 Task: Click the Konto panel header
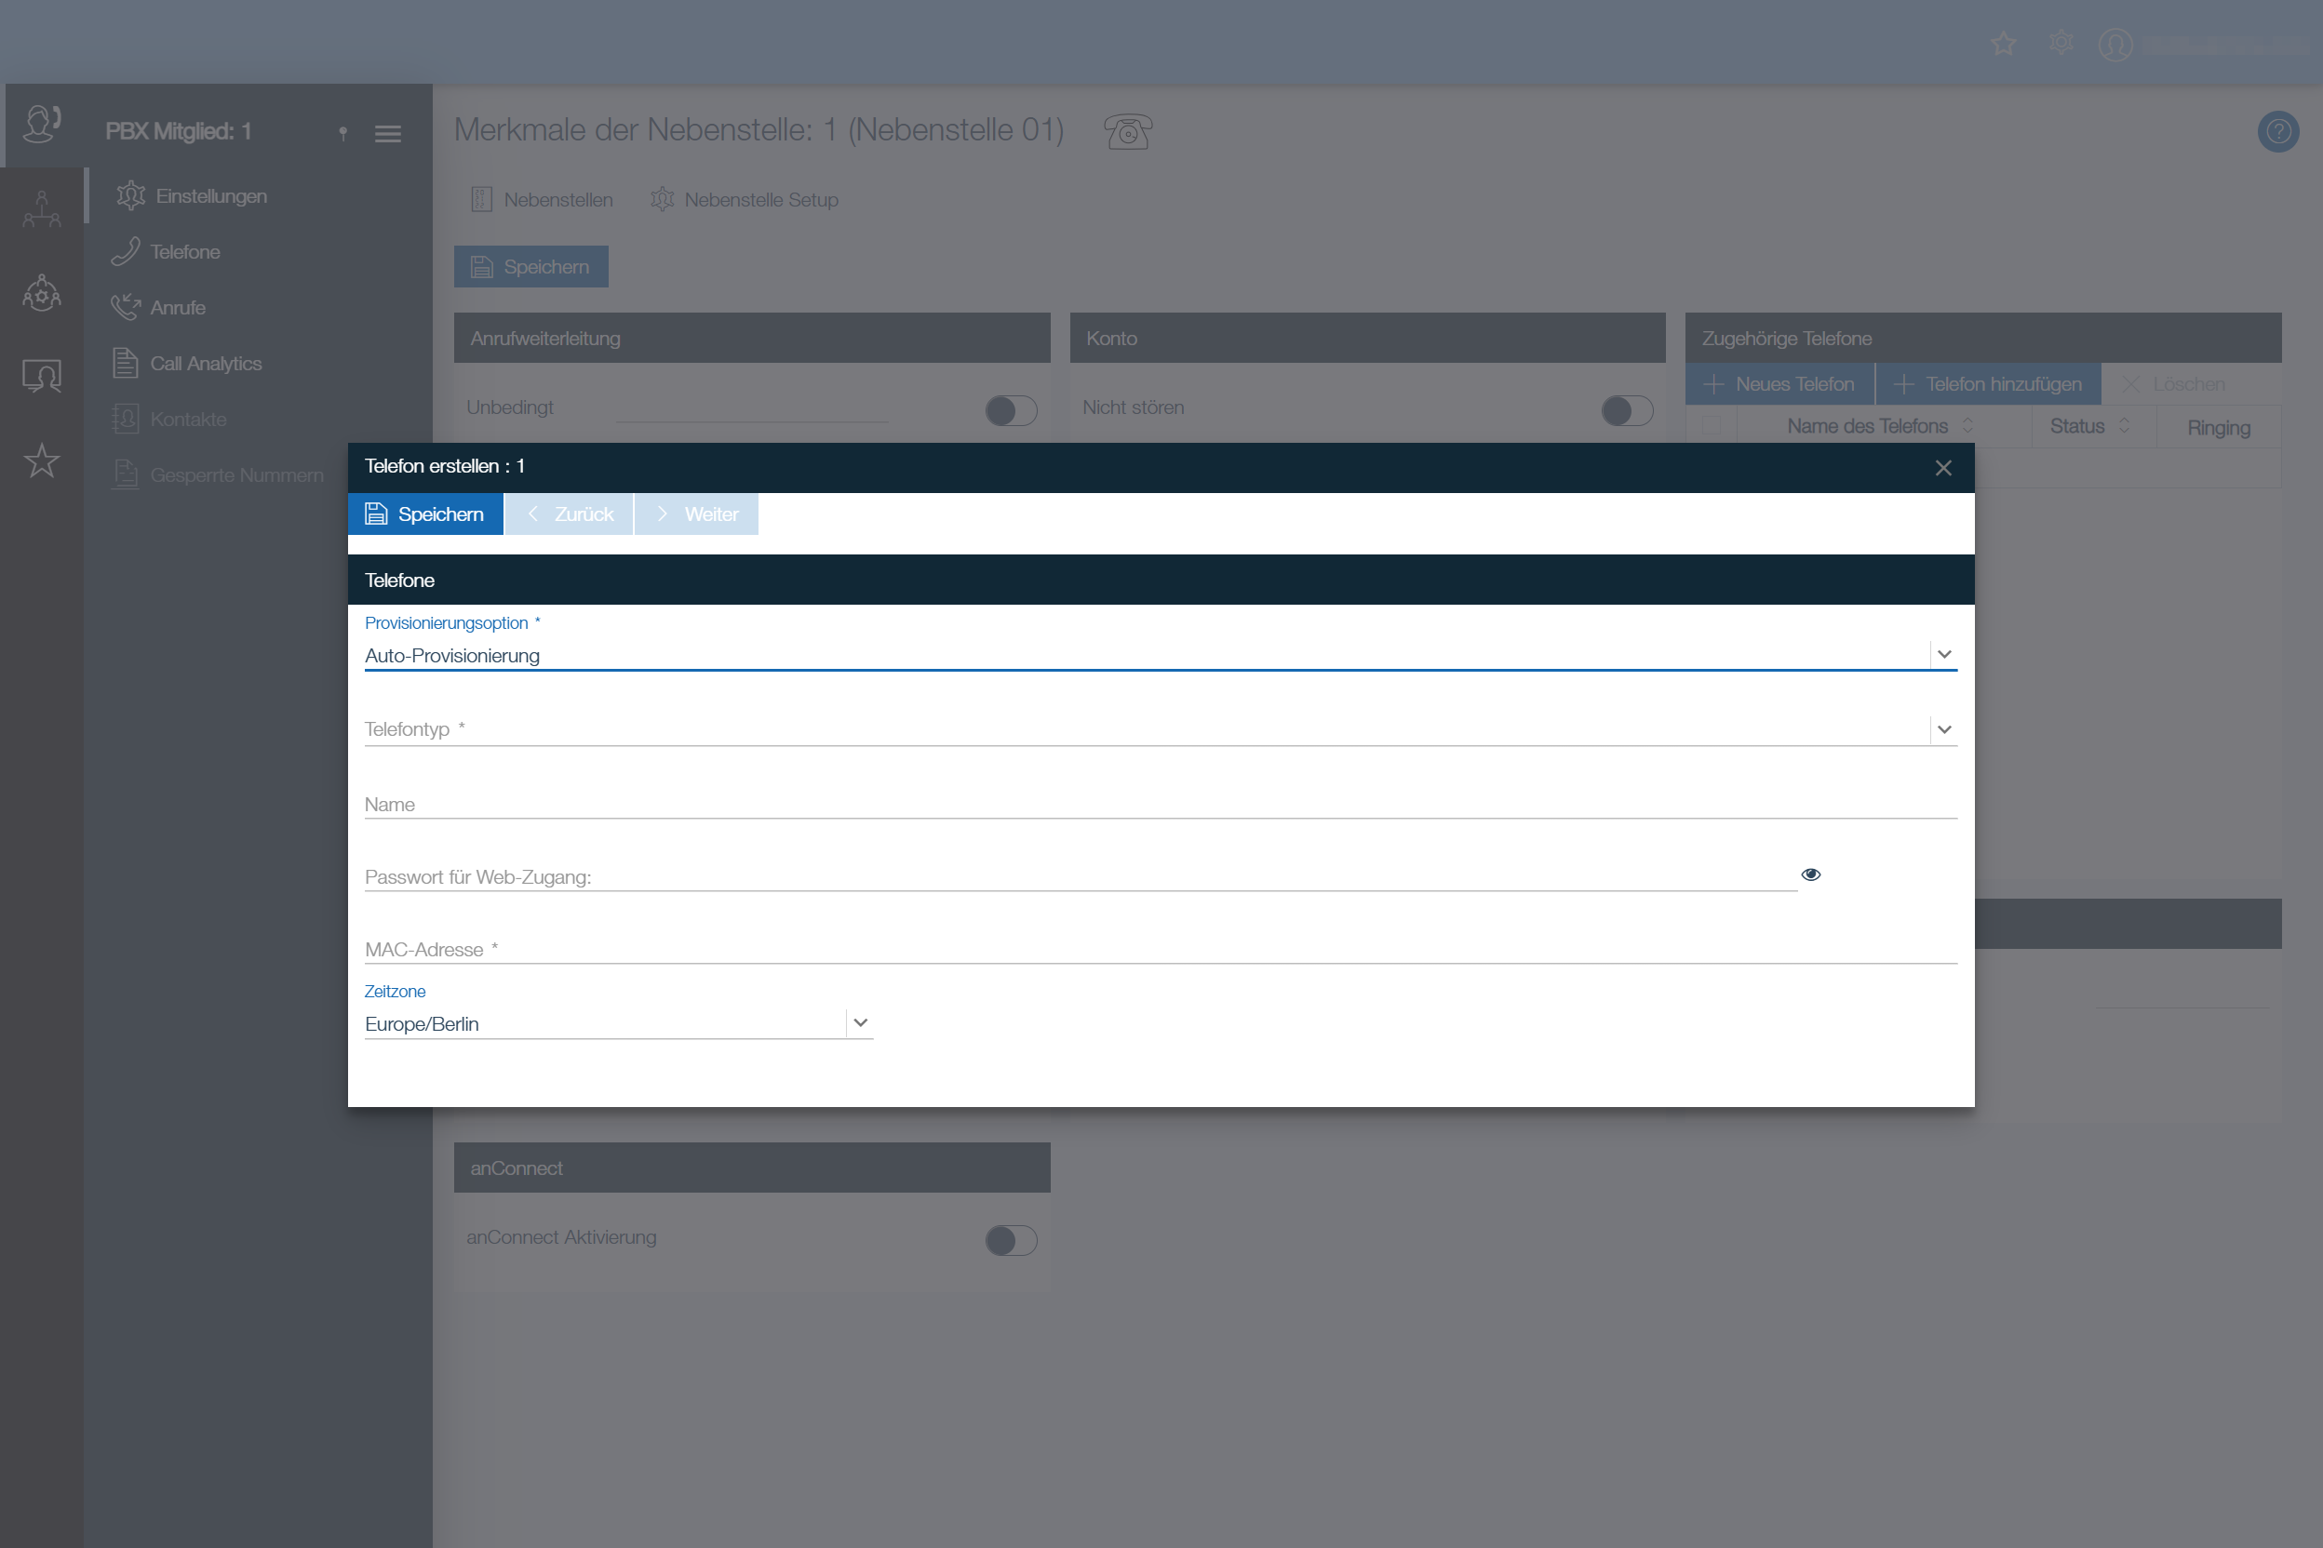(x=1367, y=338)
